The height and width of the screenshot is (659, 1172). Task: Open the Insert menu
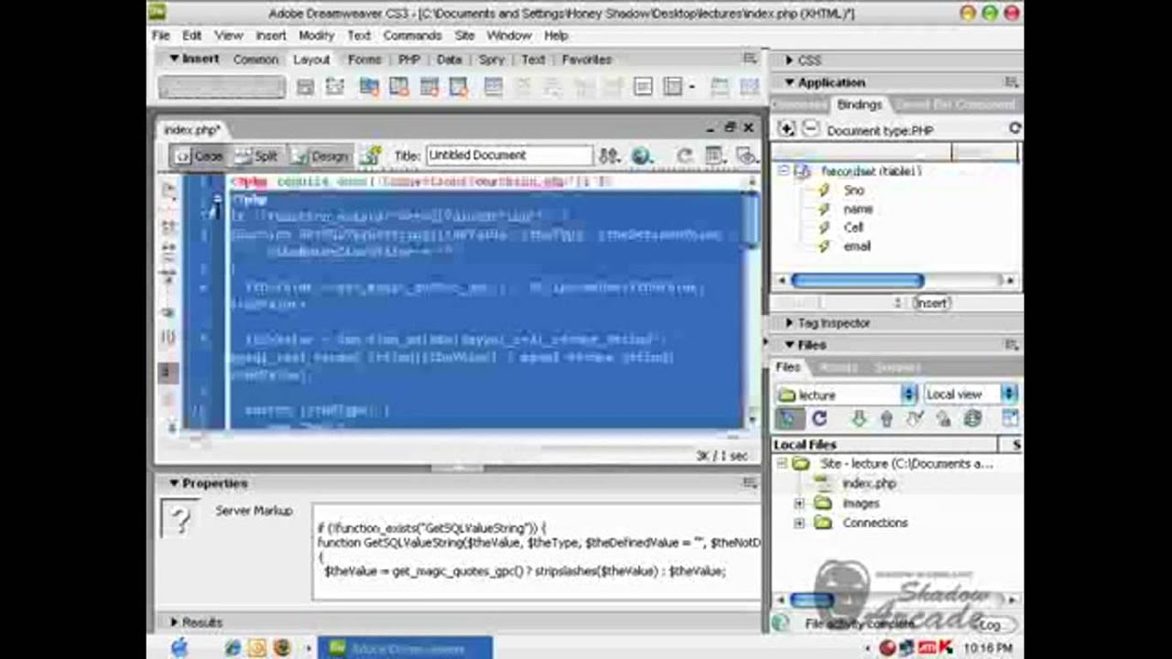click(271, 36)
